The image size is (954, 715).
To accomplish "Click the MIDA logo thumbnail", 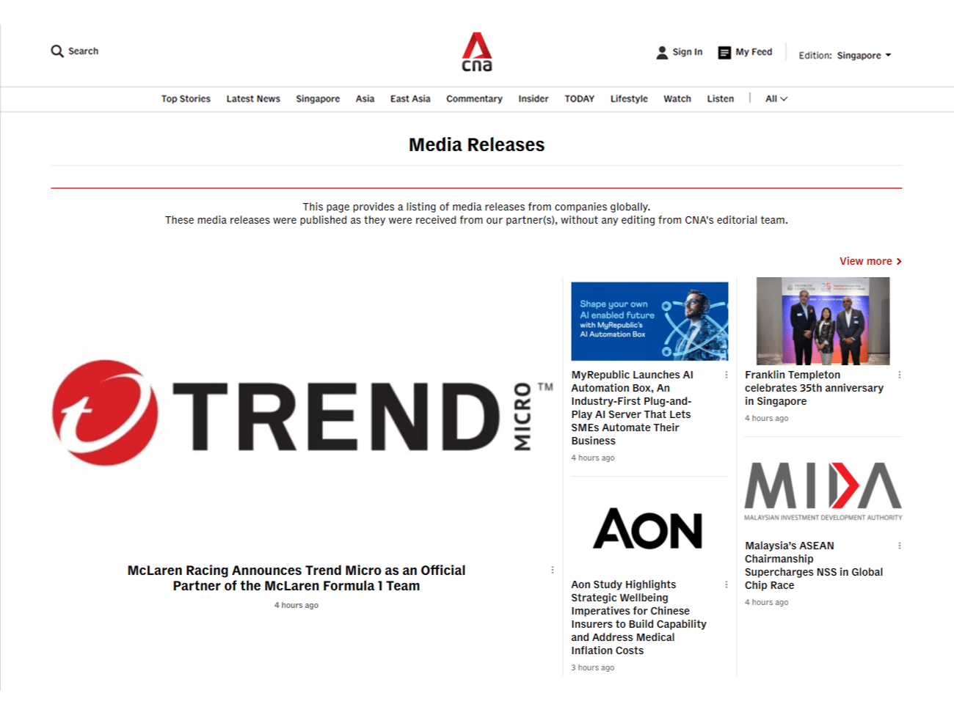I will click(823, 491).
